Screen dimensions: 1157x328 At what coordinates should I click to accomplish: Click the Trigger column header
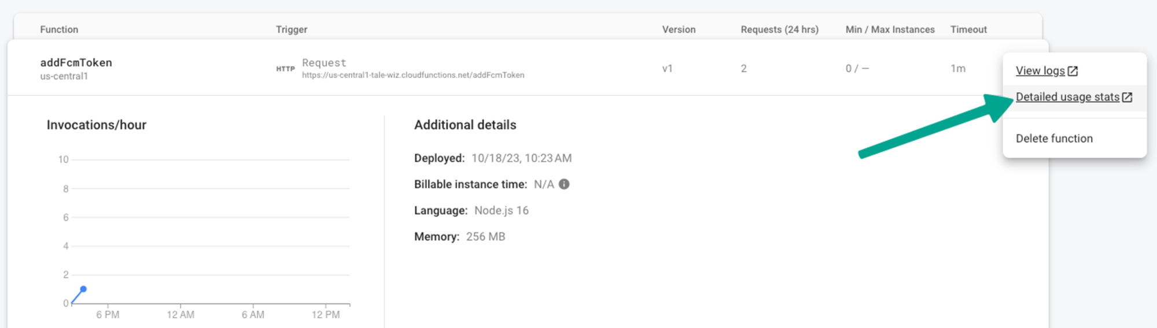tap(292, 29)
